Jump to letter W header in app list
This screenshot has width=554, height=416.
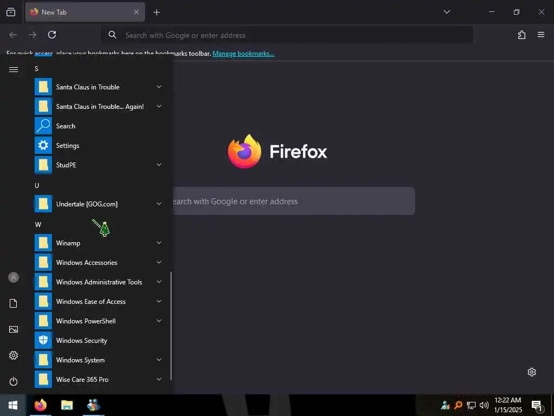38,224
